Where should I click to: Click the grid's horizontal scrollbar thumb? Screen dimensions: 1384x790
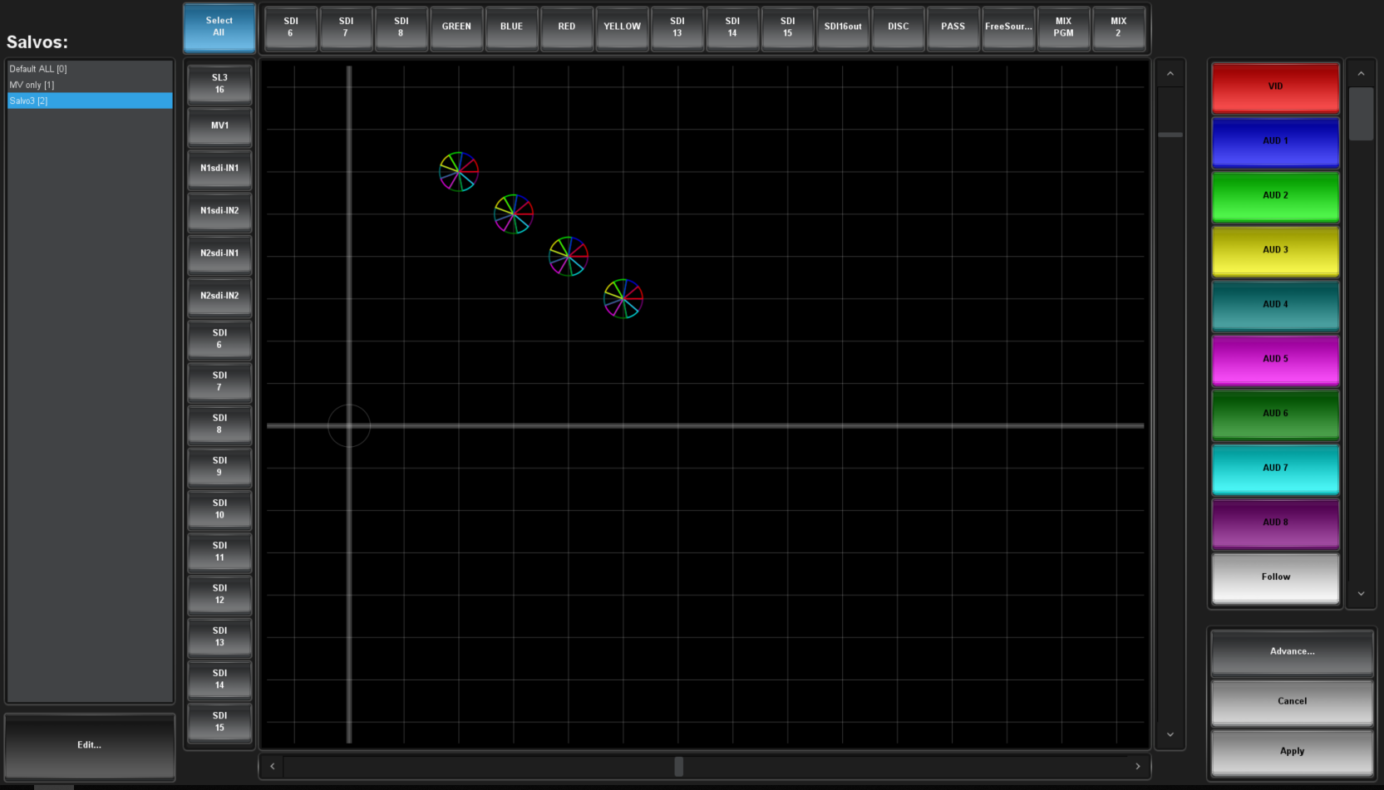point(679,766)
